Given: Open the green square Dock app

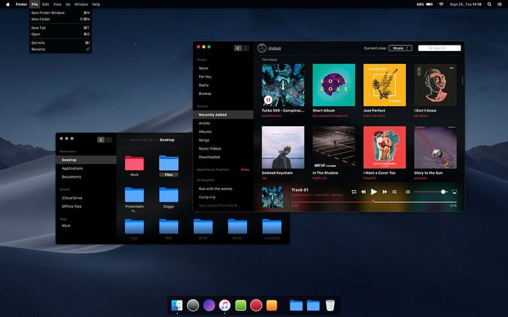Looking at the screenshot, I should 241,305.
